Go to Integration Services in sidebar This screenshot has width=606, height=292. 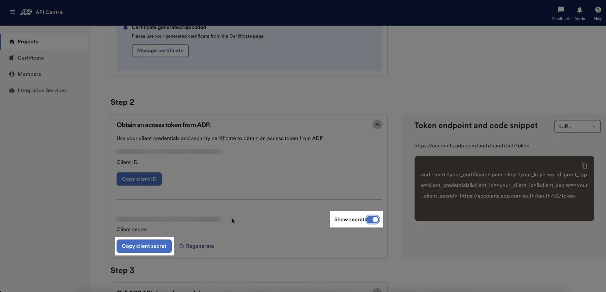[x=45, y=90]
